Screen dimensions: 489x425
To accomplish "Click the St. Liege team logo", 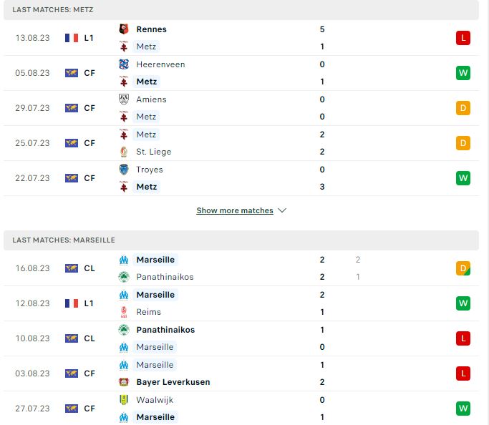I will [x=124, y=152].
